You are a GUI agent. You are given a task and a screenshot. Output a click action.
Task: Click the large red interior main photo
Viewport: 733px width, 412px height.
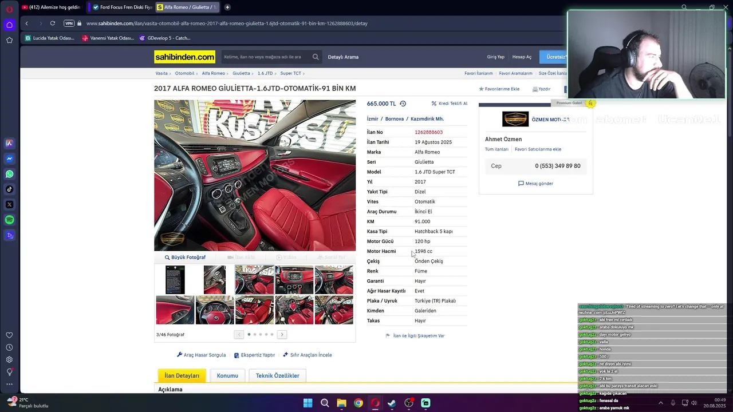255,175
